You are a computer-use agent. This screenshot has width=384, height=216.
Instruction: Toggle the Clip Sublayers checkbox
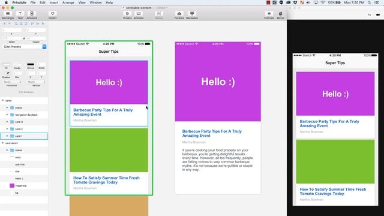point(17,92)
